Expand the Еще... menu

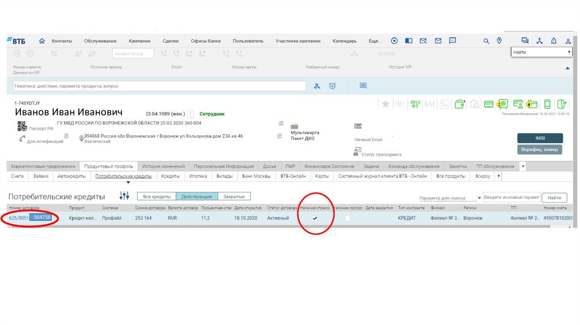[375, 41]
